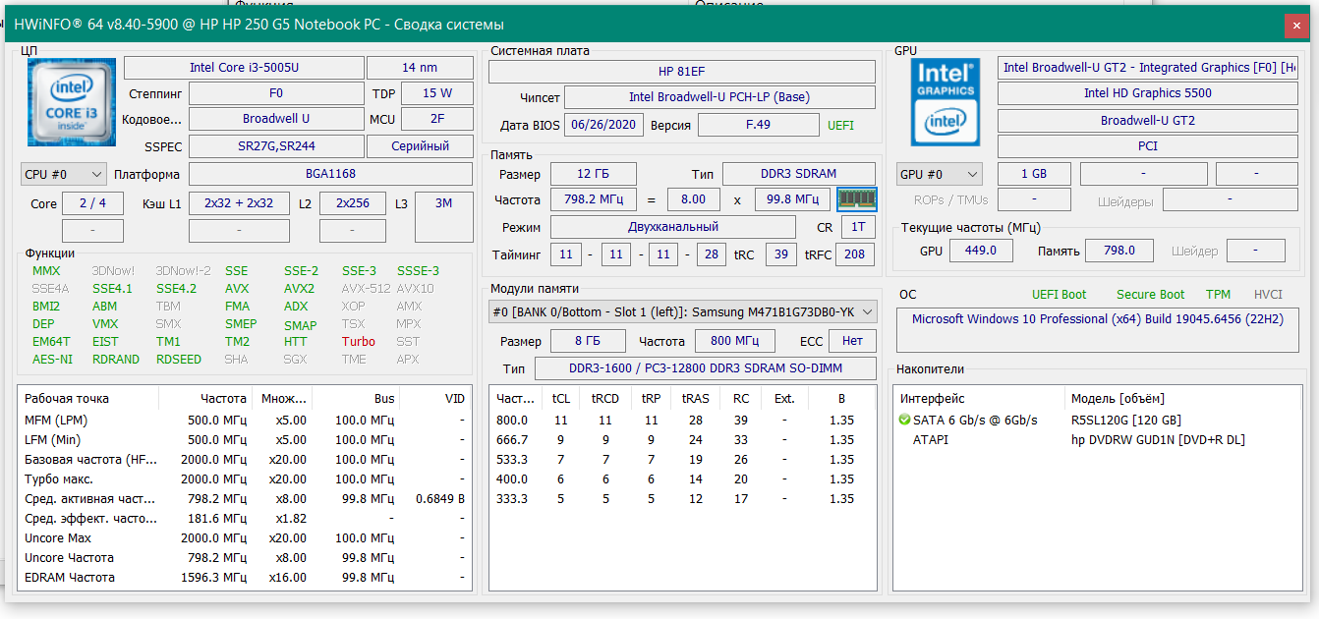Viewport: 1319px width, 619px height.
Task: Open the CPU #0 selector dropdown
Action: 64,174
